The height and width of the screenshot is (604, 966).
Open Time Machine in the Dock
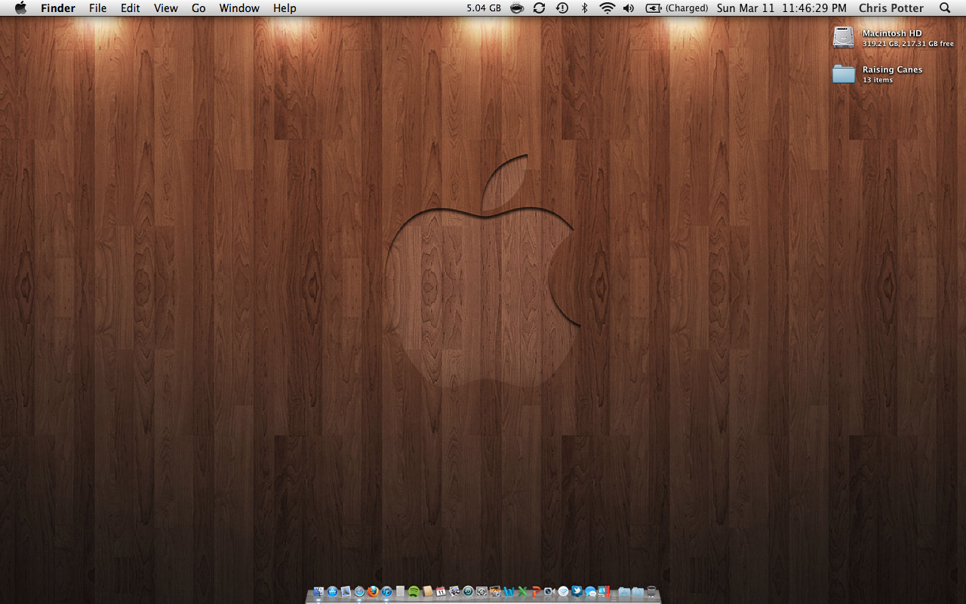pyautogui.click(x=468, y=592)
